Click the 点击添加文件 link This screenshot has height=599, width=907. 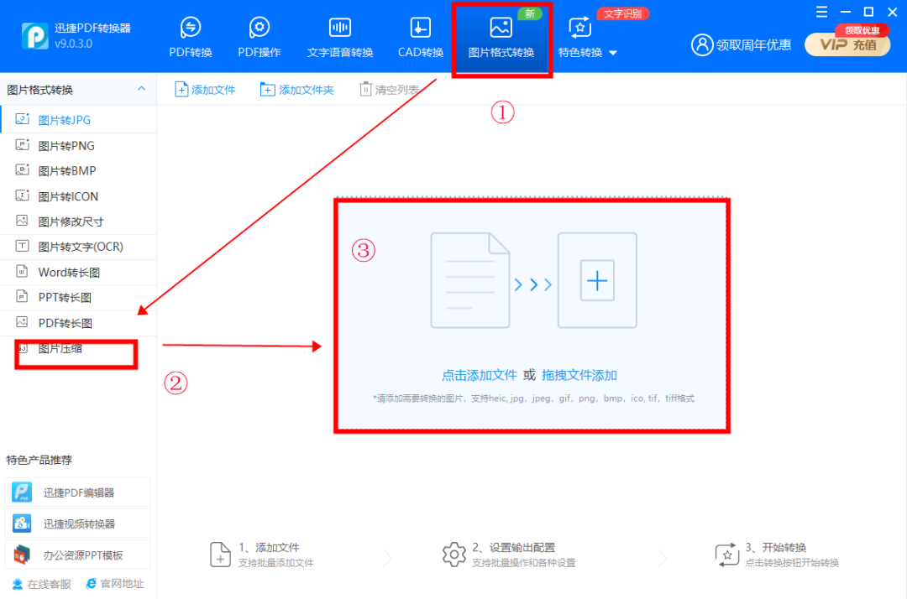479,376
